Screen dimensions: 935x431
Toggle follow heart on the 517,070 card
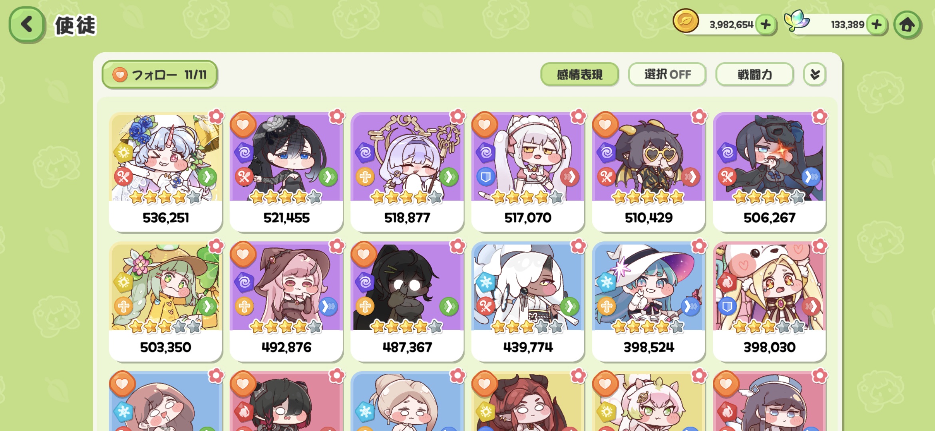click(484, 125)
